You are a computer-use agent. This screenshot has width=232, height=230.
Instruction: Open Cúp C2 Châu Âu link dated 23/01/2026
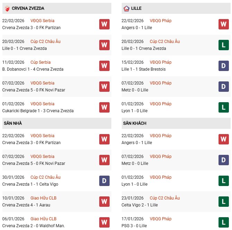(165, 198)
